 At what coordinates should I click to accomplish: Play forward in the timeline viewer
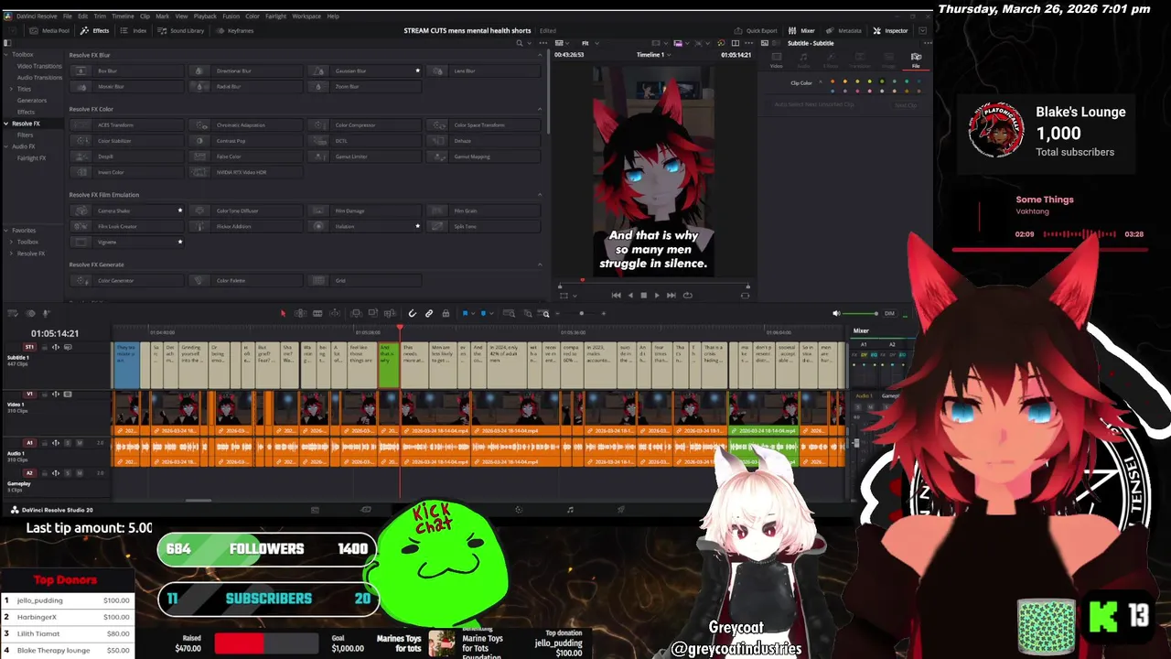(x=657, y=295)
